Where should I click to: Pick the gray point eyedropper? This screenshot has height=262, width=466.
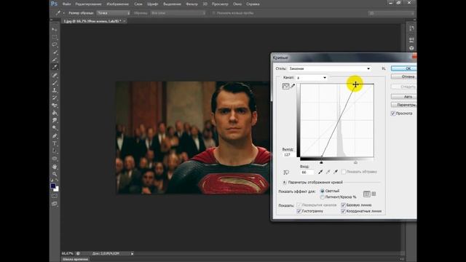point(328,172)
